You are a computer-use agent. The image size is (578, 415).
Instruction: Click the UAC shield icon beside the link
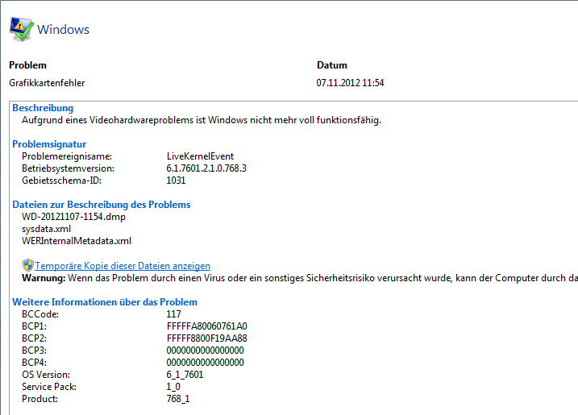tap(28, 265)
